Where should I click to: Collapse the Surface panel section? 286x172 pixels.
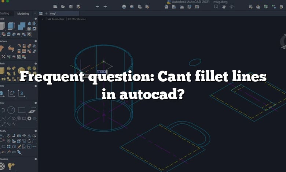pyautogui.click(x=36, y=41)
